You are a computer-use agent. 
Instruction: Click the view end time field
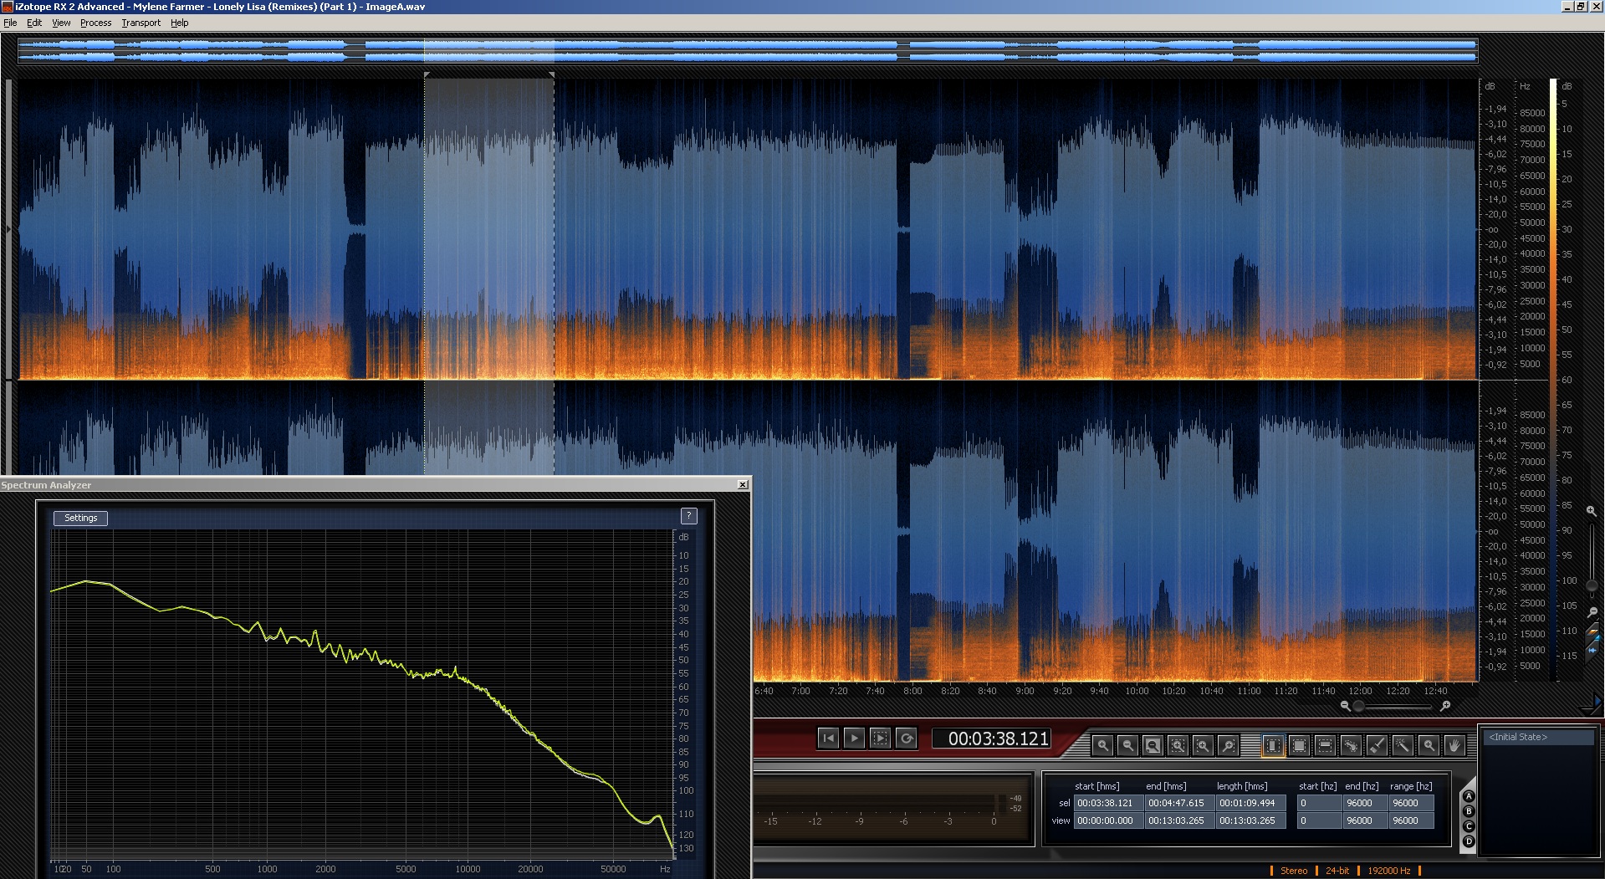point(1179,820)
